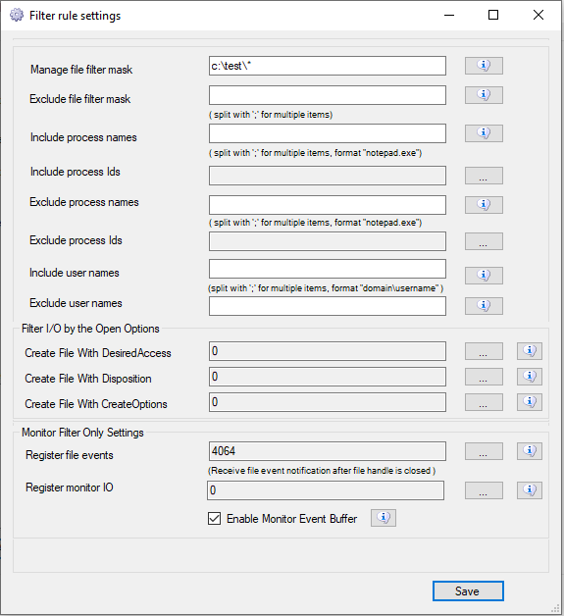
Task: Open browse dialog for Include process Ids
Action: [484, 176]
